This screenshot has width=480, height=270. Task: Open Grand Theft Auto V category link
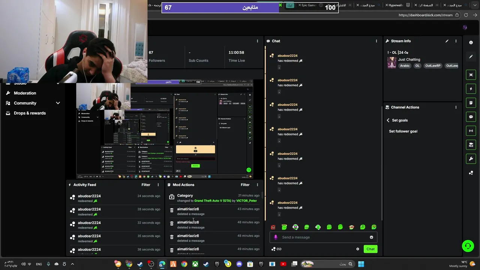213,201
